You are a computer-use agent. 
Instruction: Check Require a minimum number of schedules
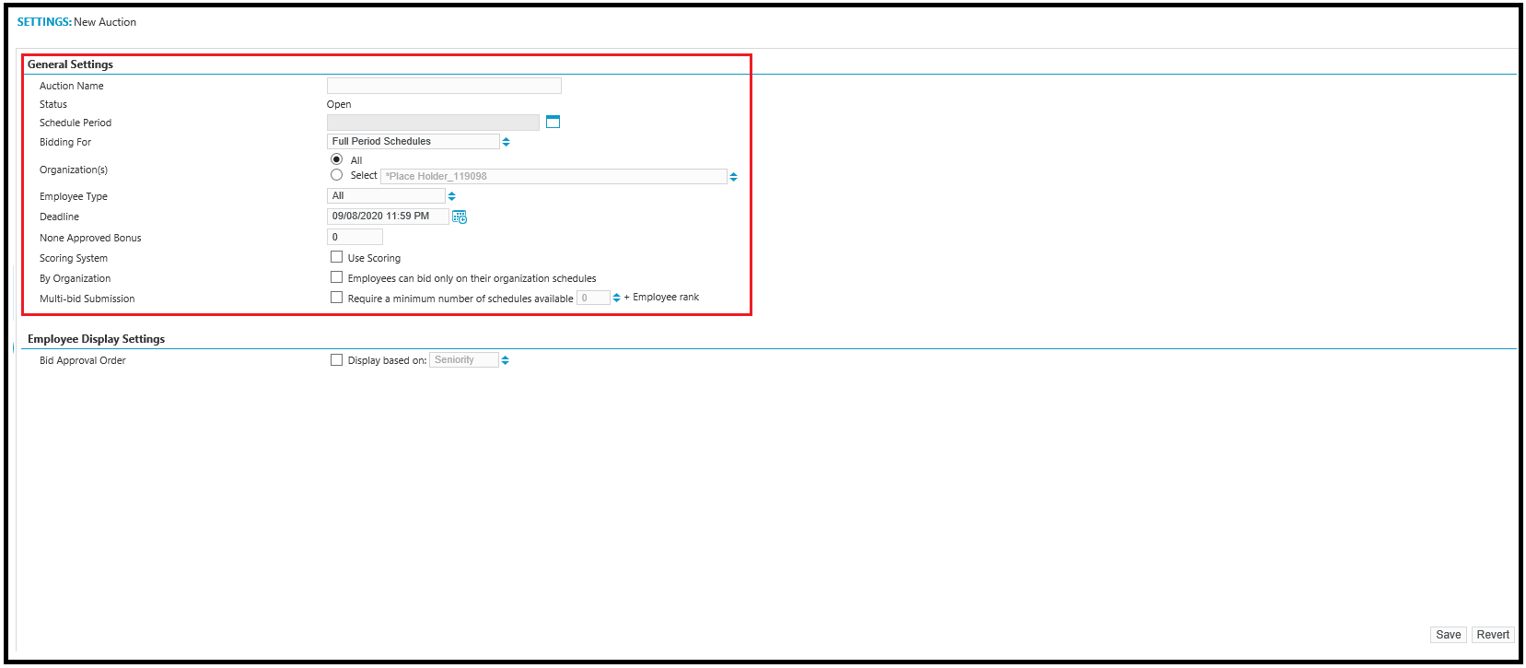pos(336,298)
